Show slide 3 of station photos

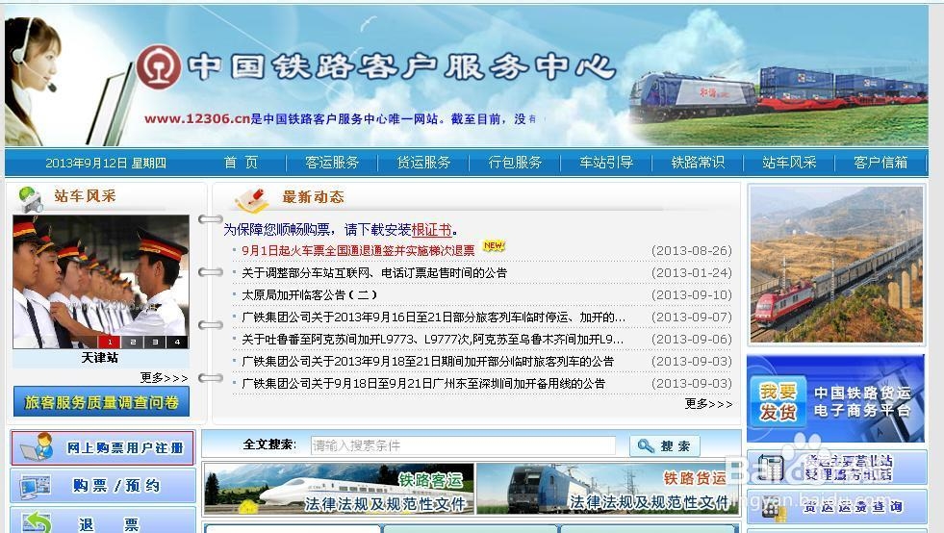coord(155,343)
